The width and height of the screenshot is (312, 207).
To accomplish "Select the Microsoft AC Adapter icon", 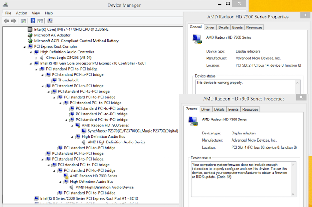I will [x=30, y=35].
